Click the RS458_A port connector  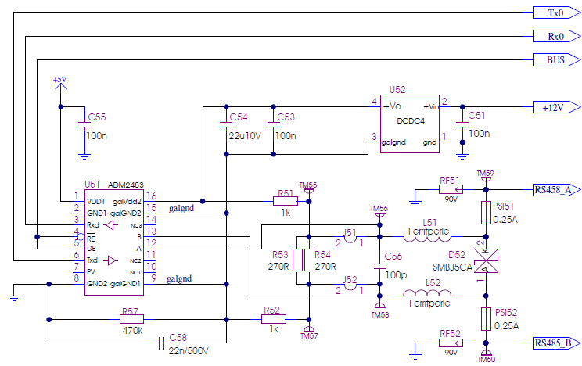pyautogui.click(x=557, y=190)
